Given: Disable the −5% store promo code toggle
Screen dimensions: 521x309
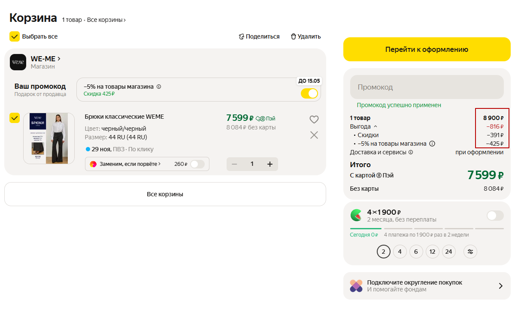Looking at the screenshot, I should click(309, 93).
